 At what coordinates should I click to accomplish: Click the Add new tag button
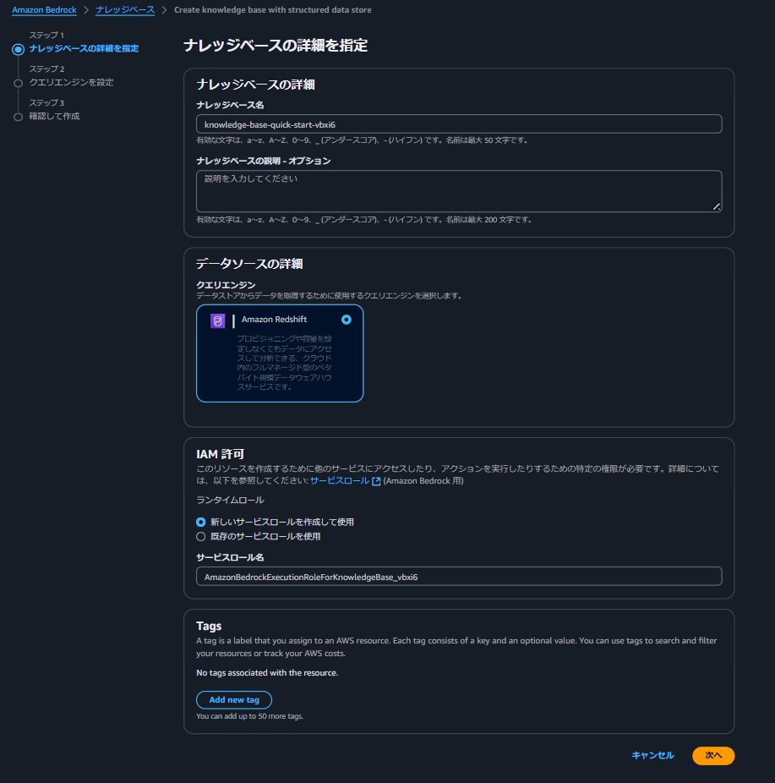234,699
